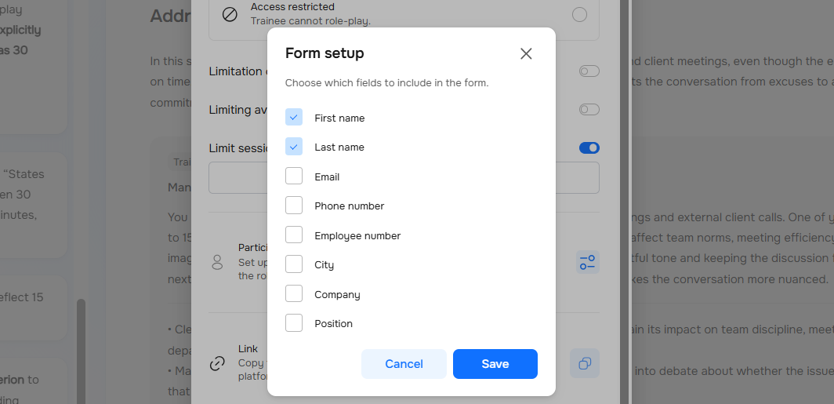Click the access restricted prohibited icon

click(x=230, y=14)
